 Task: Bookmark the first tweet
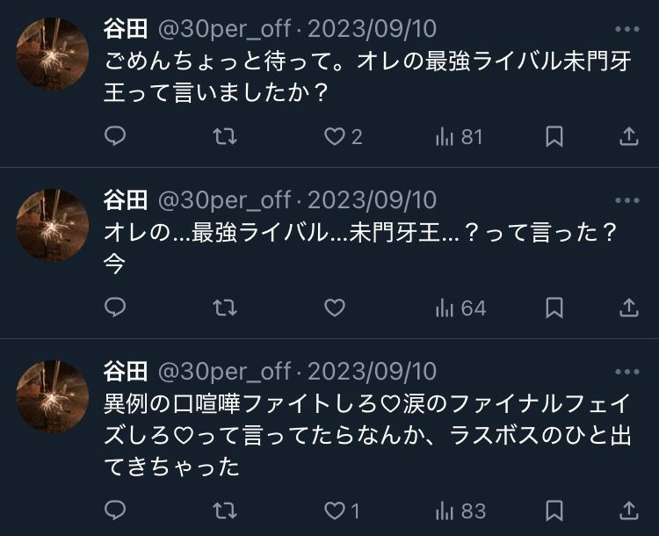554,136
